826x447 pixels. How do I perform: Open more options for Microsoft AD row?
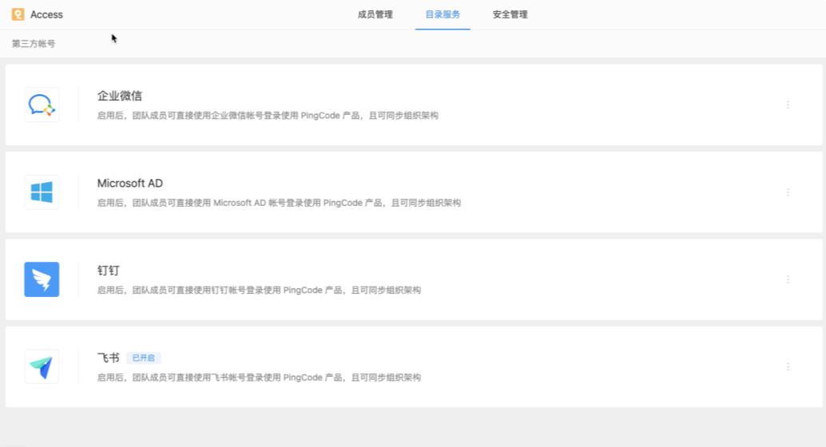click(788, 192)
